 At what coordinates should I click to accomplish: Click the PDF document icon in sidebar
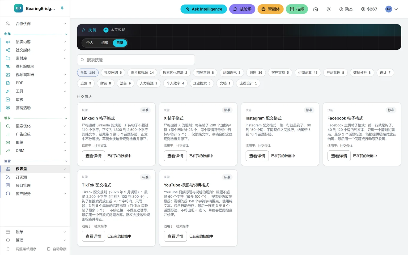(x=8, y=83)
